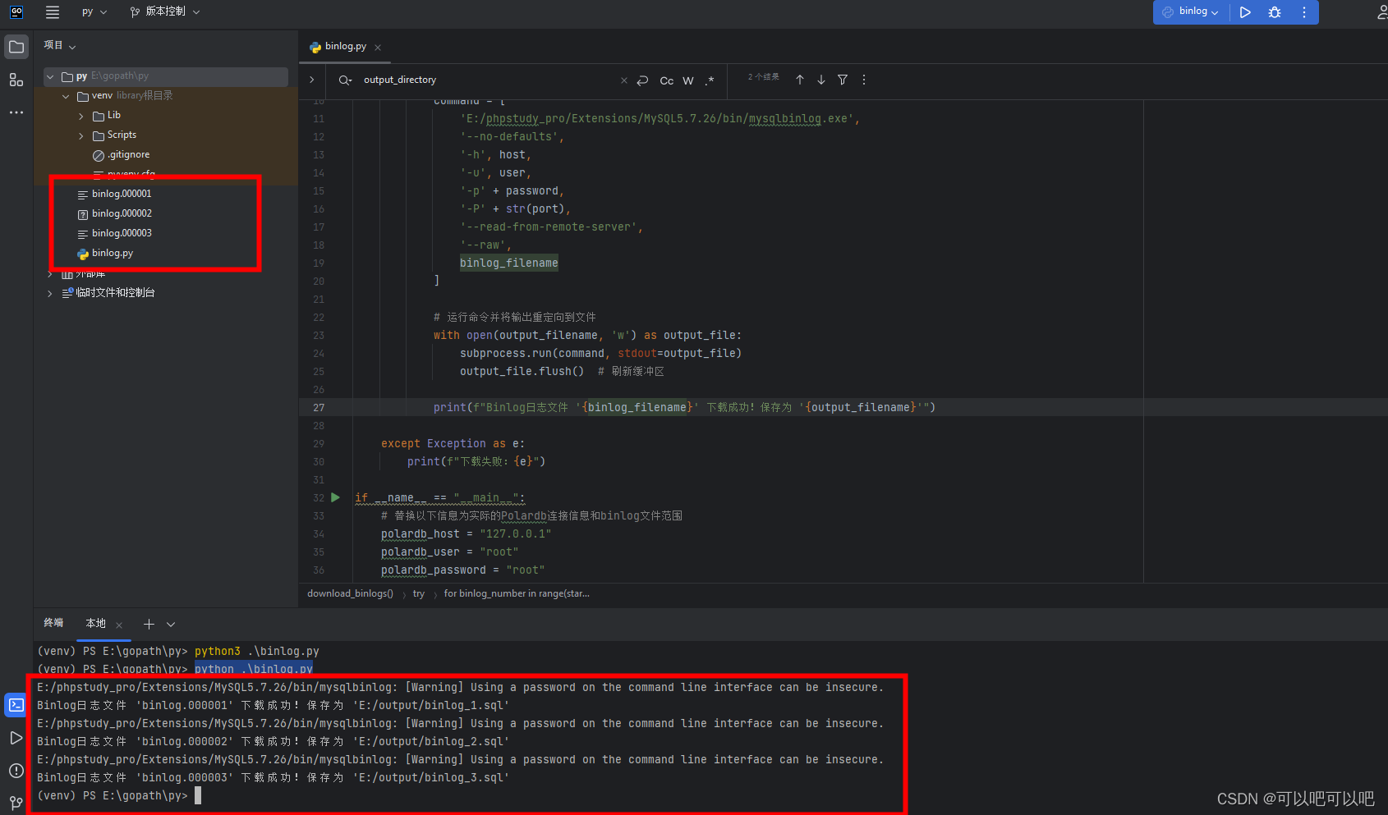Viewport: 1388px width, 815px height.
Task: Open the hamburger main menu
Action: pyautogui.click(x=52, y=12)
